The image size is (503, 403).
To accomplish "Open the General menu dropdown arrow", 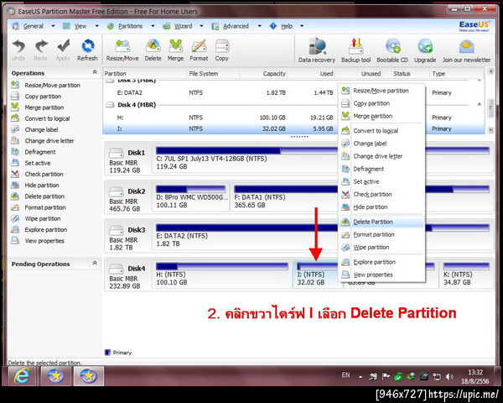I will pyautogui.click(x=53, y=26).
